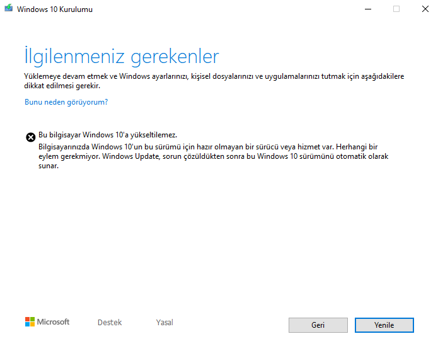
Task: Click the 'Windows 10 Kurulumu' title text
Action: [x=55, y=9]
